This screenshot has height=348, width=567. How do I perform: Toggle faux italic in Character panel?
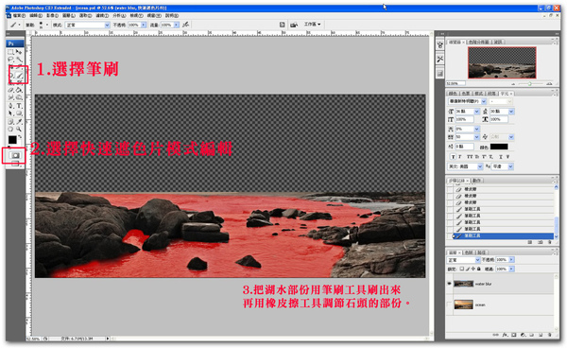point(459,157)
